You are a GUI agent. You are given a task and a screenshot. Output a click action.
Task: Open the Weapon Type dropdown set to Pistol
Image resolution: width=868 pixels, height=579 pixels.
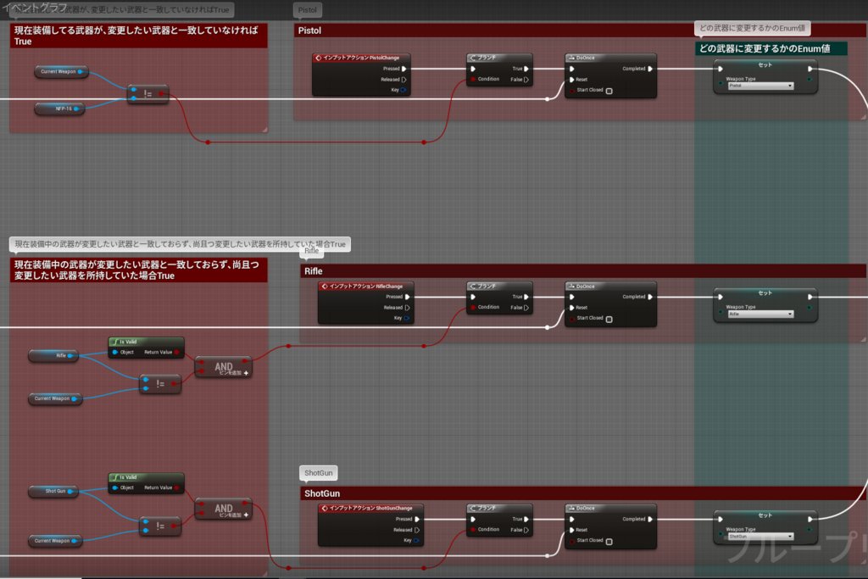760,86
